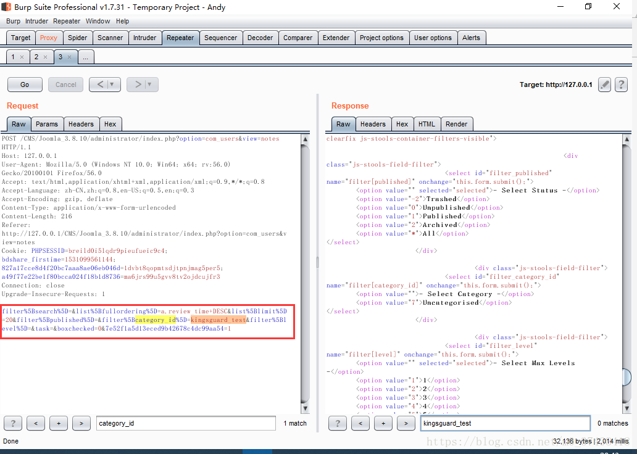Viewport: 637px width, 454px height.
Task: Open the Burp menu
Action: [x=13, y=21]
